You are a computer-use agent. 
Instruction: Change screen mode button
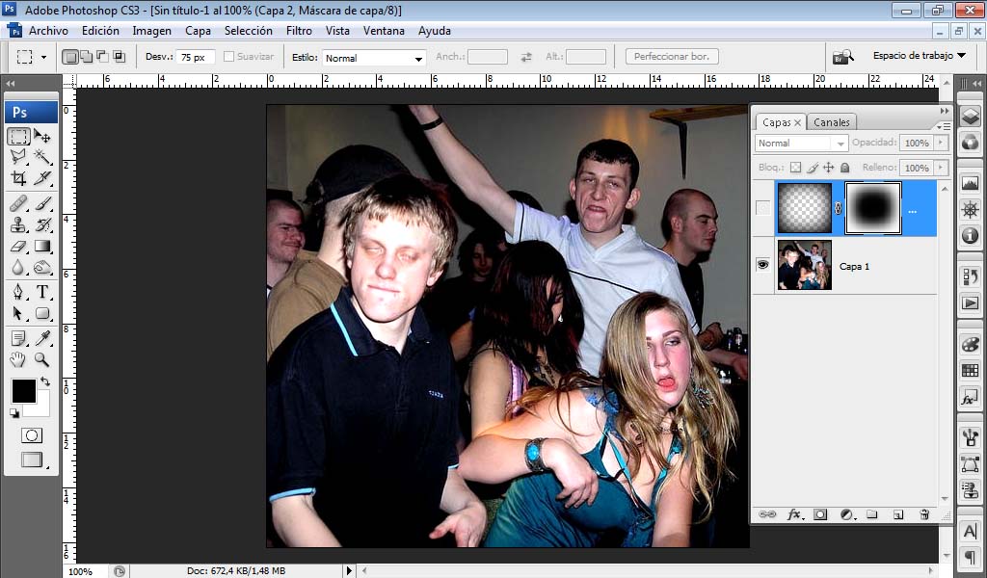click(x=32, y=460)
